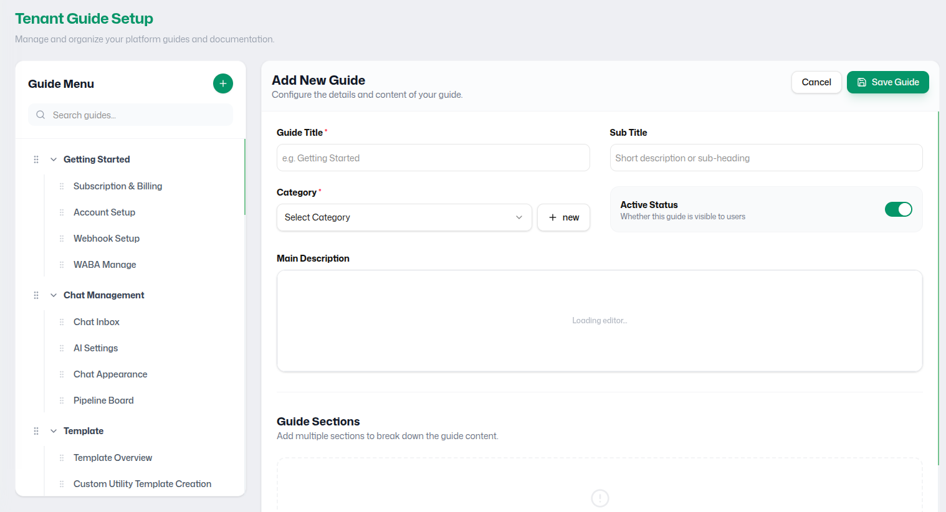Screen dimensions: 946x512
Task: Click the Chat Management category label
Action: [103, 295]
